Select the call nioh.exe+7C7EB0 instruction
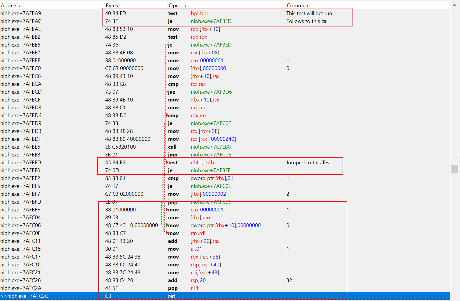The height and width of the screenshot is (301, 460). (x=210, y=147)
